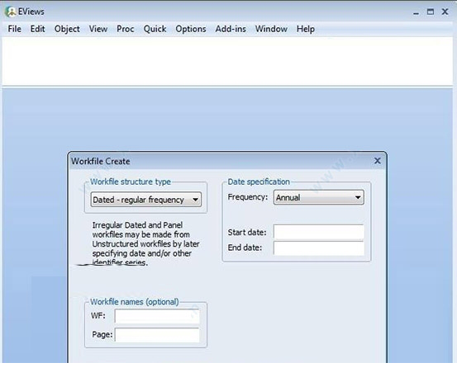Open the Add-ins menu
This screenshot has height=377, width=457.
click(x=231, y=29)
